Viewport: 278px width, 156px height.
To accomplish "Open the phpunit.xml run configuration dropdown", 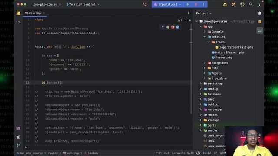I will tap(167, 4).
